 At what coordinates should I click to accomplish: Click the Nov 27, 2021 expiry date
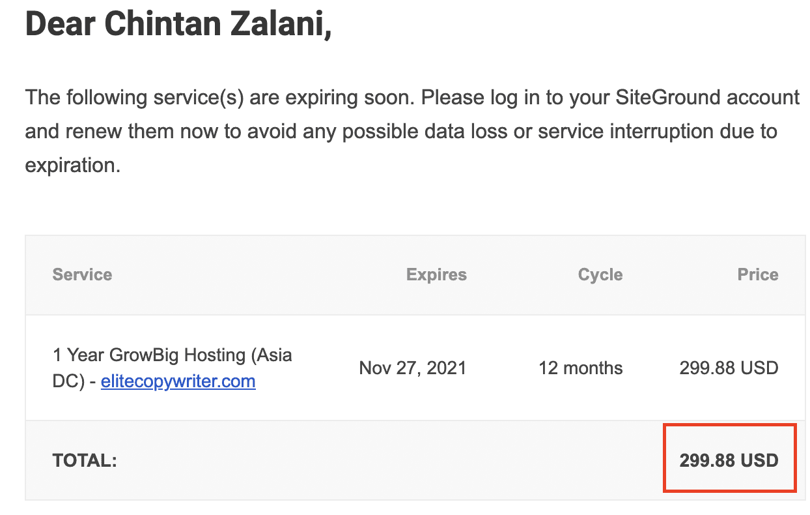pos(413,368)
